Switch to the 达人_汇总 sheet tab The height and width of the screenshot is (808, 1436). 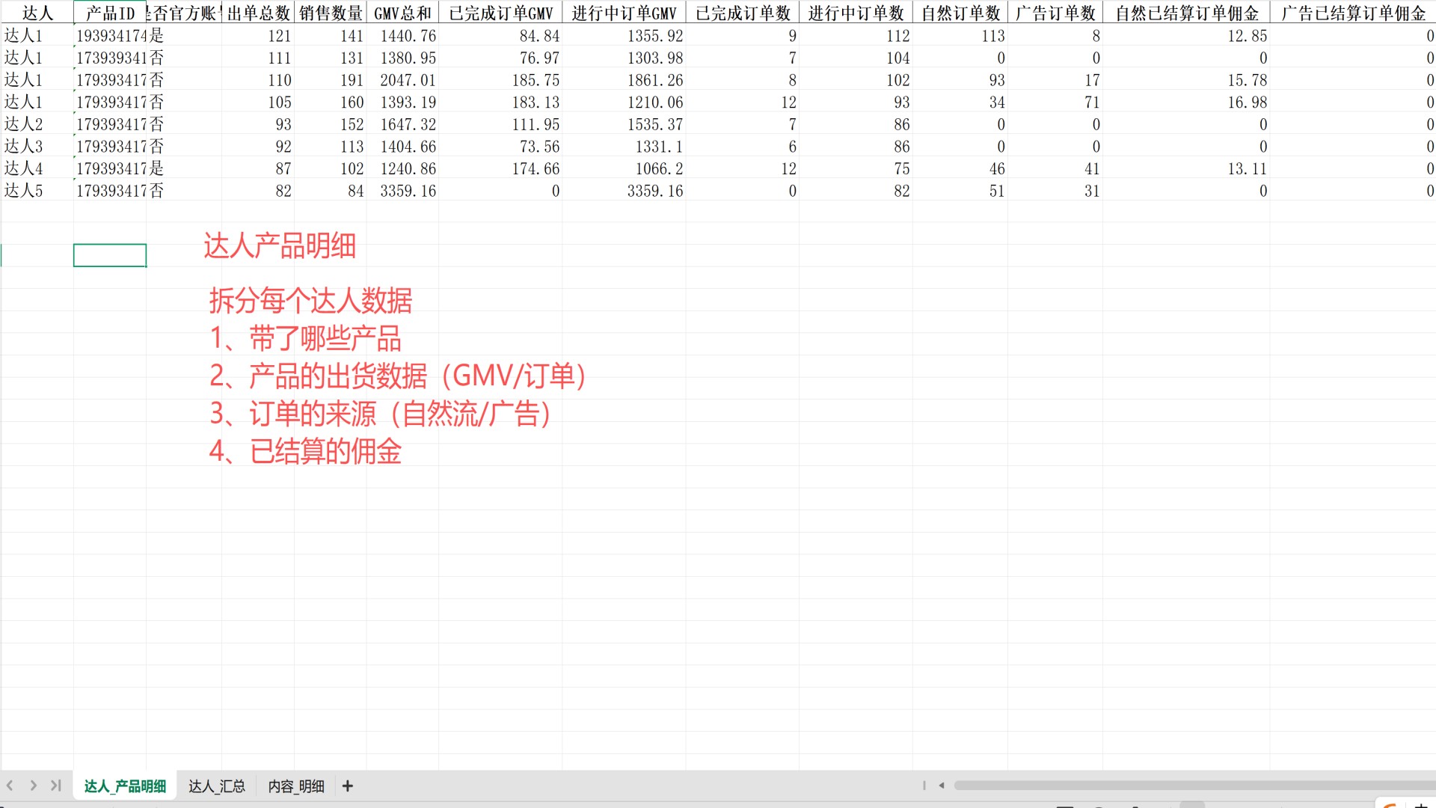(217, 786)
